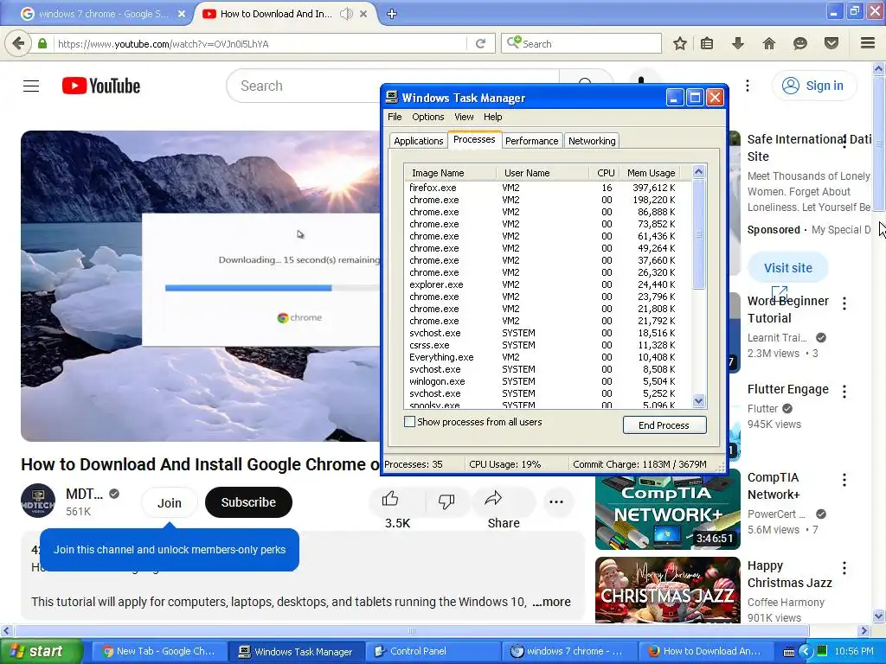Open the bookmarks list icon
This screenshot has height=664, width=886.
tap(707, 43)
